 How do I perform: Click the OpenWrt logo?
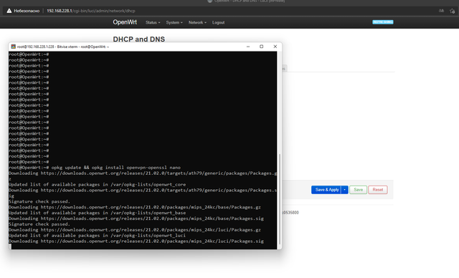[125, 22]
